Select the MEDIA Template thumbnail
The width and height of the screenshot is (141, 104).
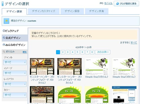click(x=124, y=94)
